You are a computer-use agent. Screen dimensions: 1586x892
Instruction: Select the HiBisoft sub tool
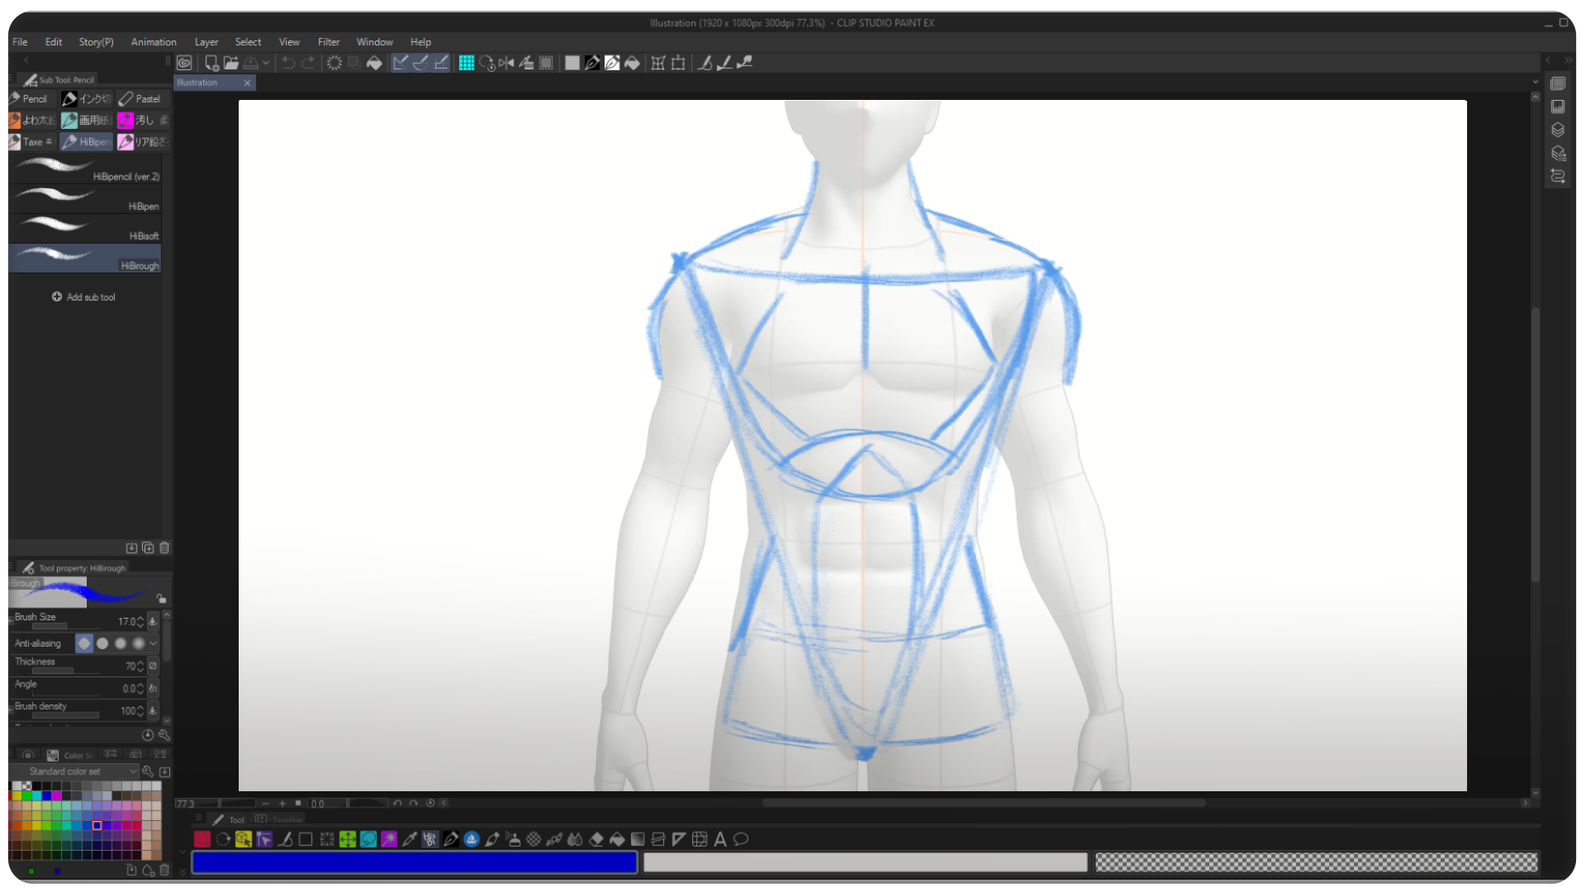tap(85, 229)
